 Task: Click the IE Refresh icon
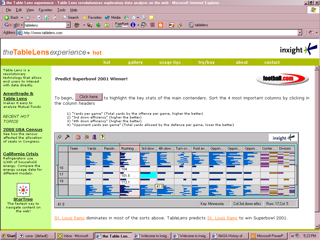pyautogui.click(x=47, y=17)
